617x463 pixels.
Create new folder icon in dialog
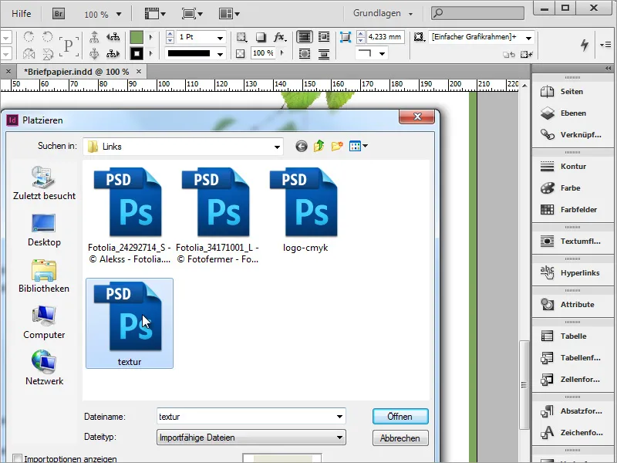coord(337,147)
